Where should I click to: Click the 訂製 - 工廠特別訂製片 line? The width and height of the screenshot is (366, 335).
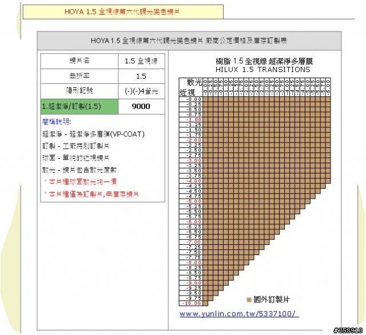pyautogui.click(x=76, y=146)
